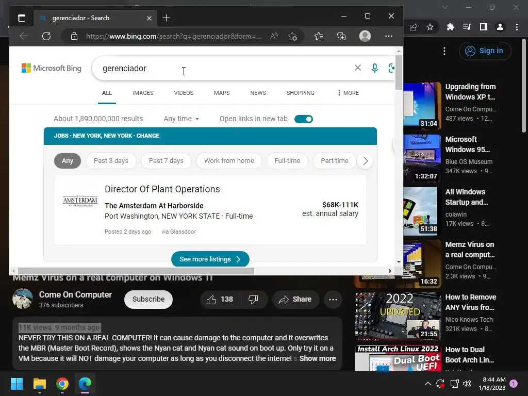
Task: Open File Explorer from taskbar
Action: coord(39,384)
